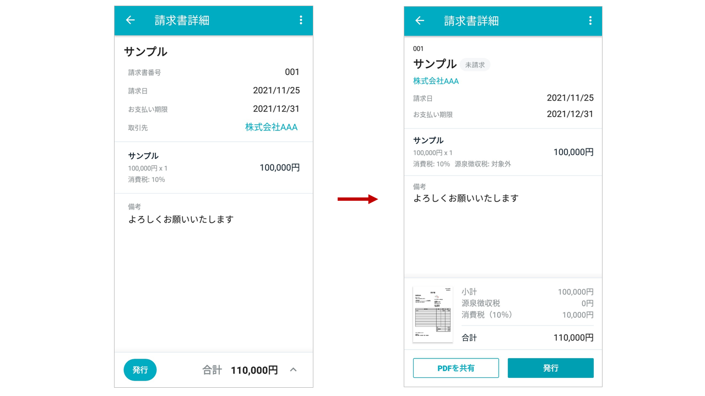Tap 備考 note text on left screen
Screen dimensions: 705x396
pos(181,219)
